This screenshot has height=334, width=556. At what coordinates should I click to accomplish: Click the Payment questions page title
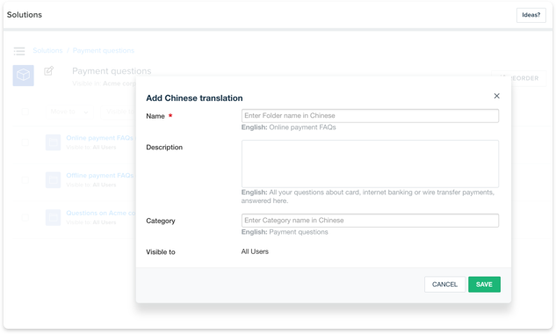pos(112,71)
